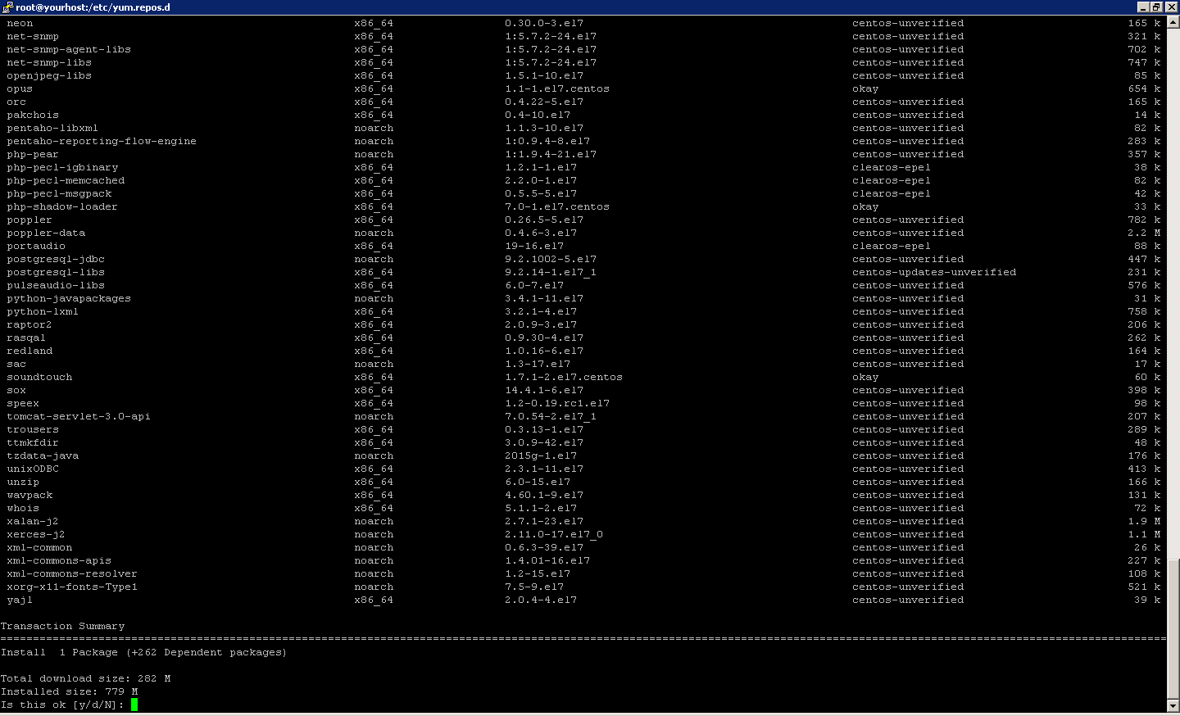
Task: Select package name raptor2
Action: (29, 324)
